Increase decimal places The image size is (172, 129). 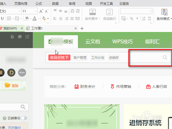point(144,19)
